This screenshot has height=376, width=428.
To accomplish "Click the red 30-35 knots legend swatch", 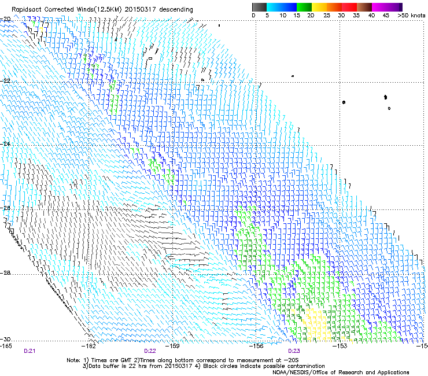I will click(349, 7).
